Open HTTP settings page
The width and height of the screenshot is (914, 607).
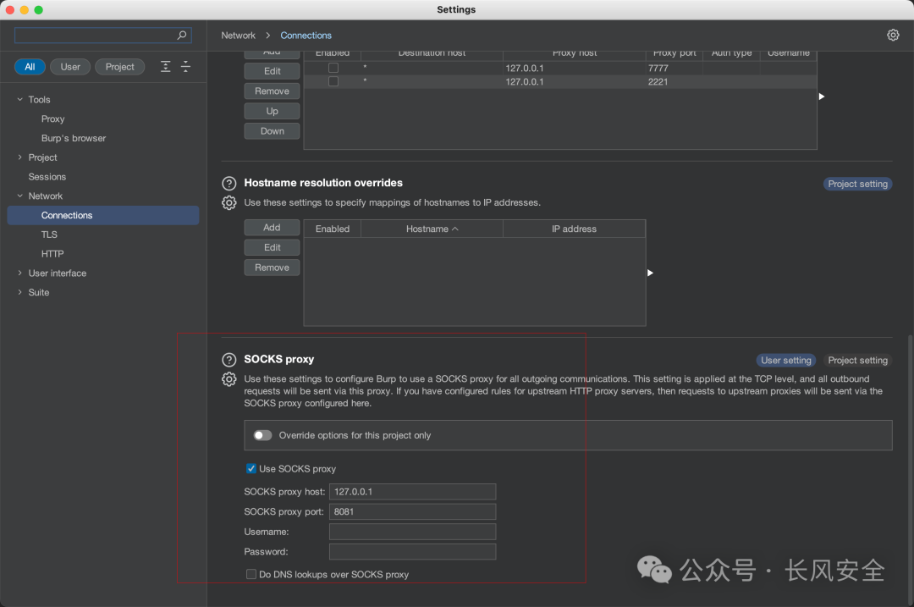[52, 254]
